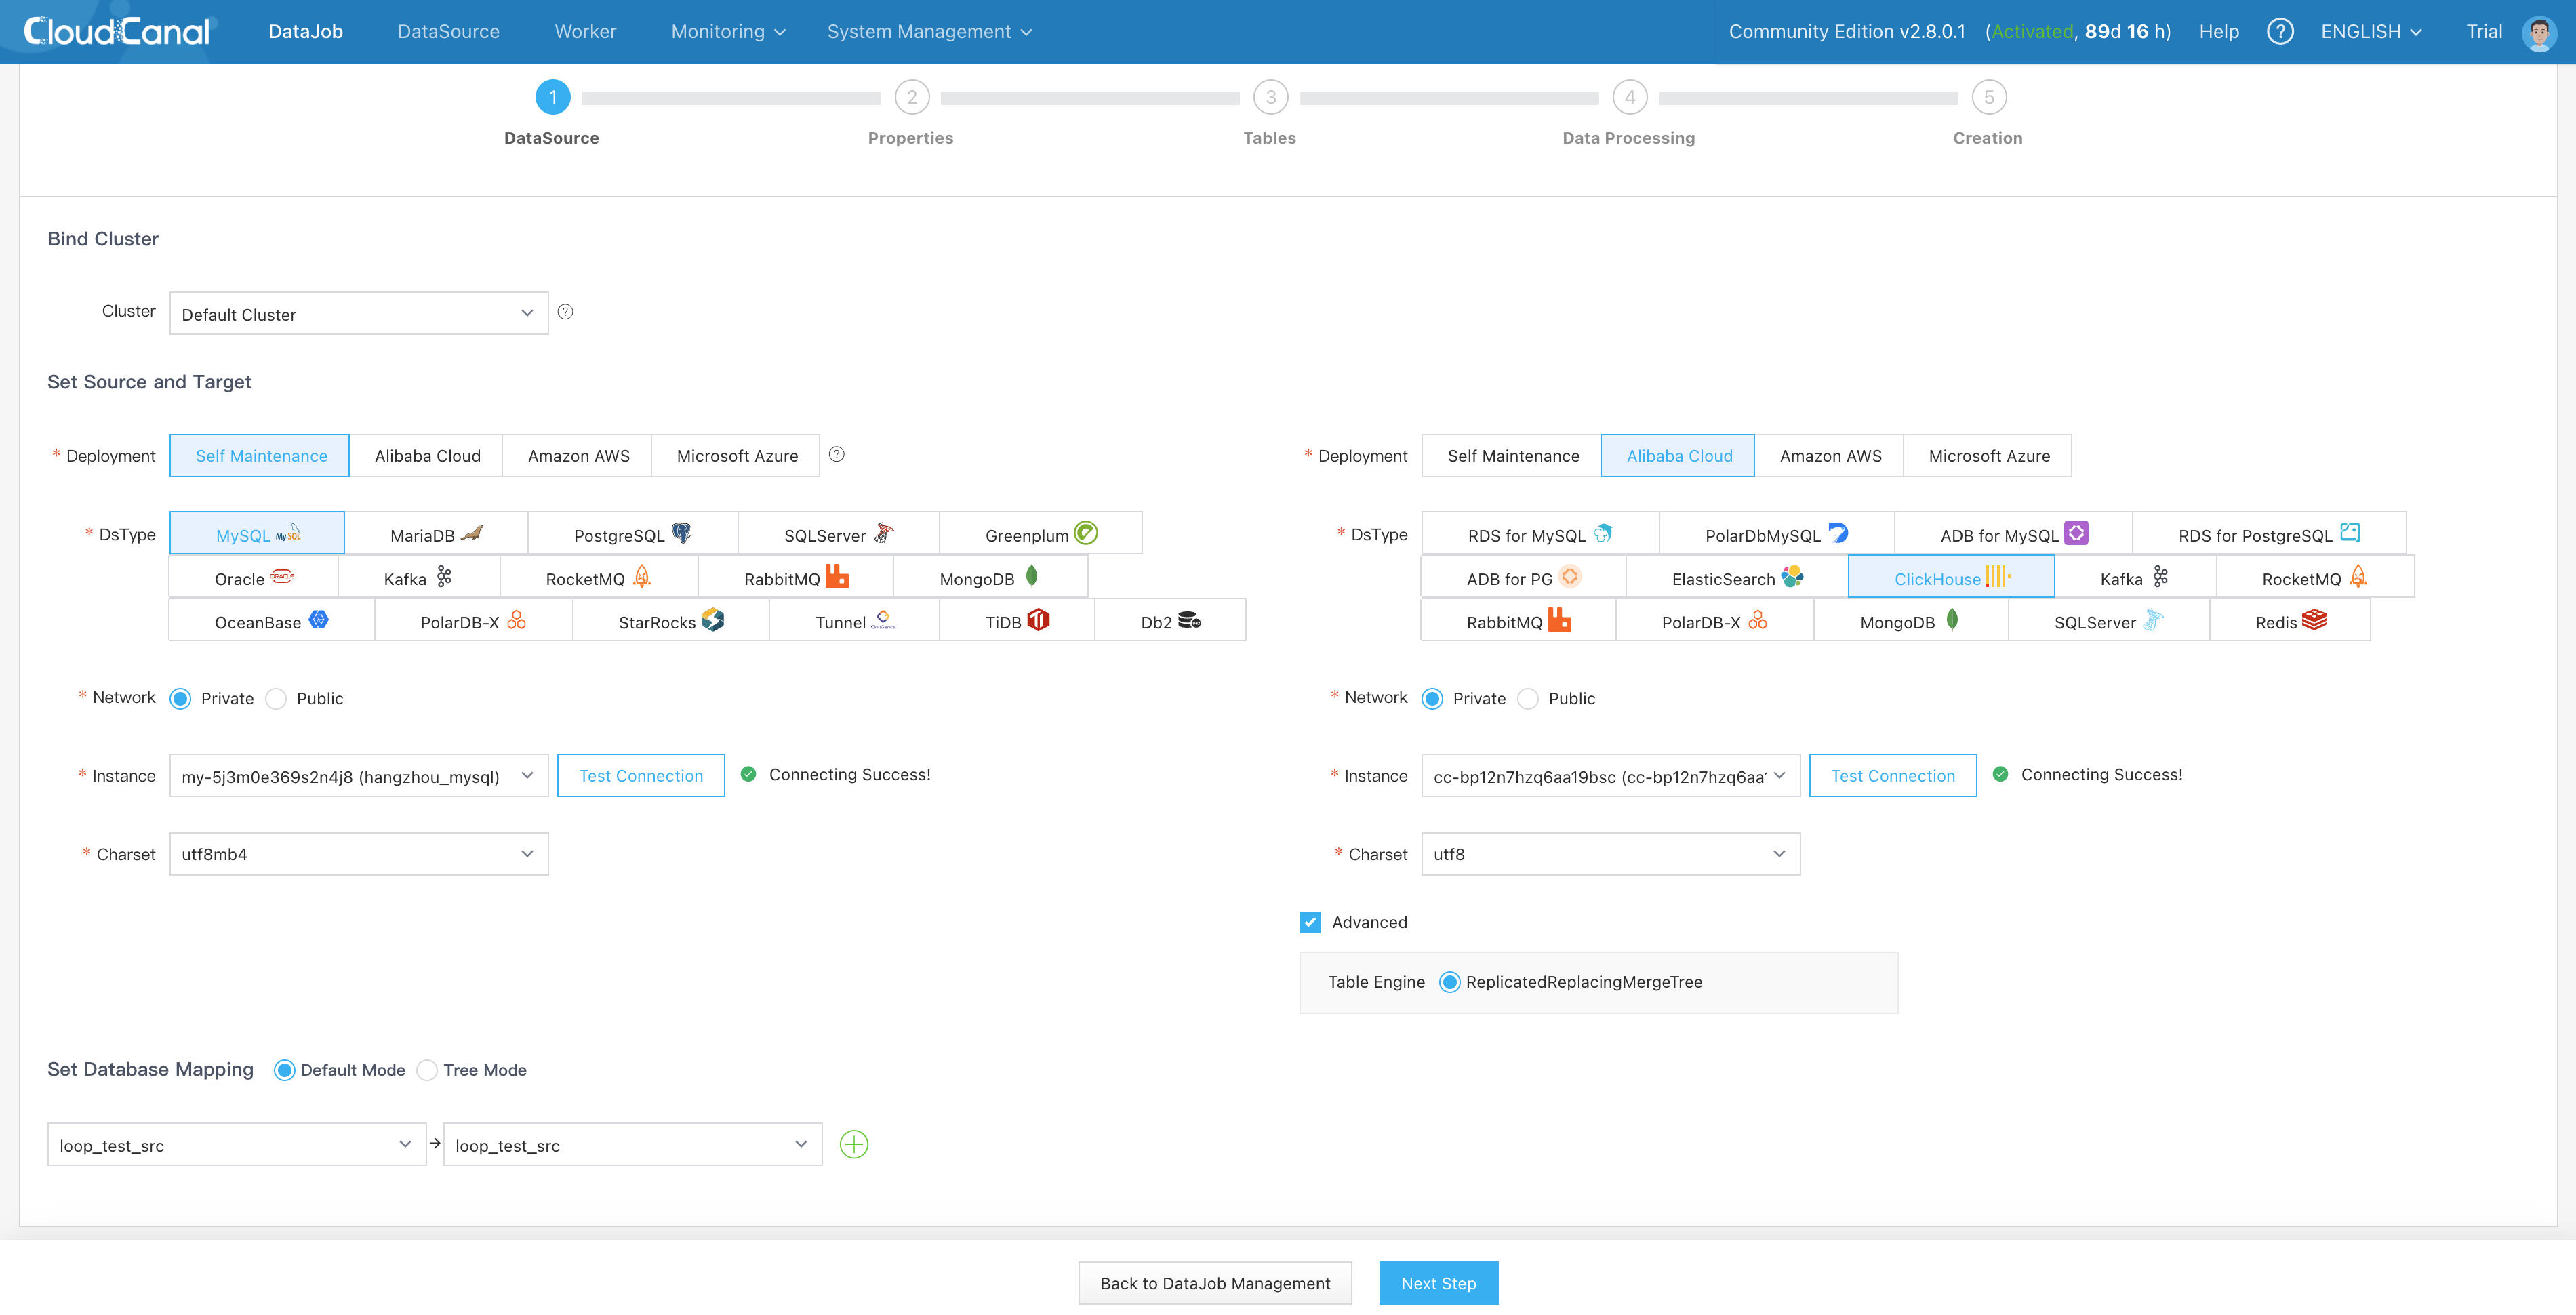
Task: Open source database loop_test_src dropdown
Action: pos(237,1144)
